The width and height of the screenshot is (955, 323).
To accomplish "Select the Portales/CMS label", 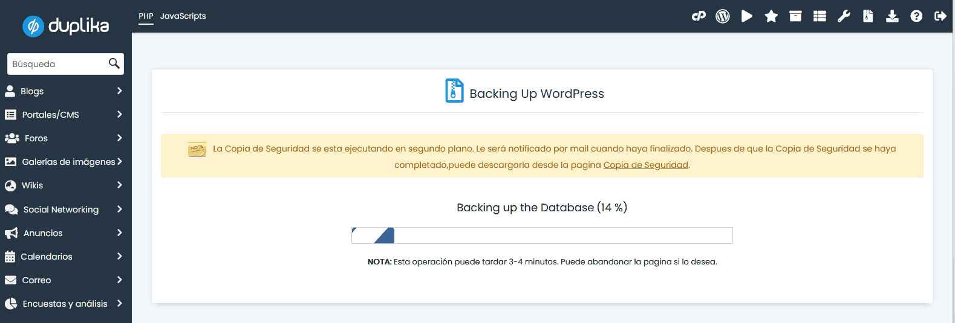I will 51,115.
